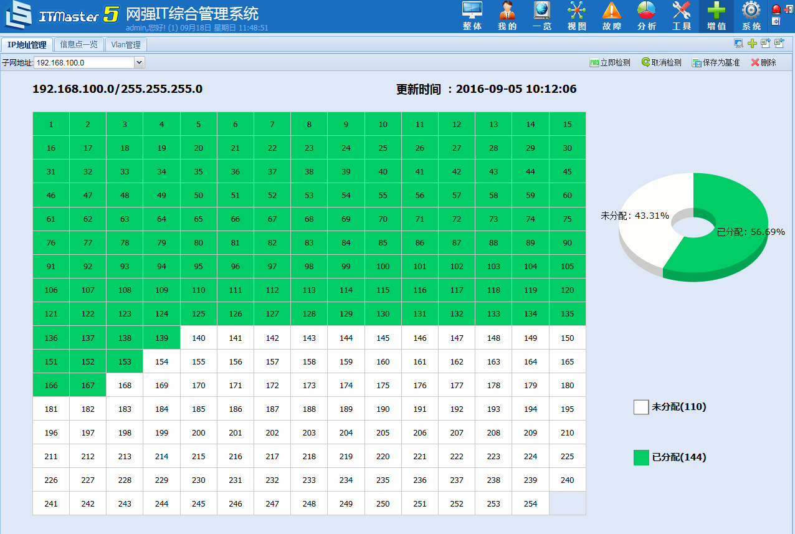Viewport: 795px width, 534px height.
Task: Select IP address cell 1
Action: pyautogui.click(x=51, y=124)
